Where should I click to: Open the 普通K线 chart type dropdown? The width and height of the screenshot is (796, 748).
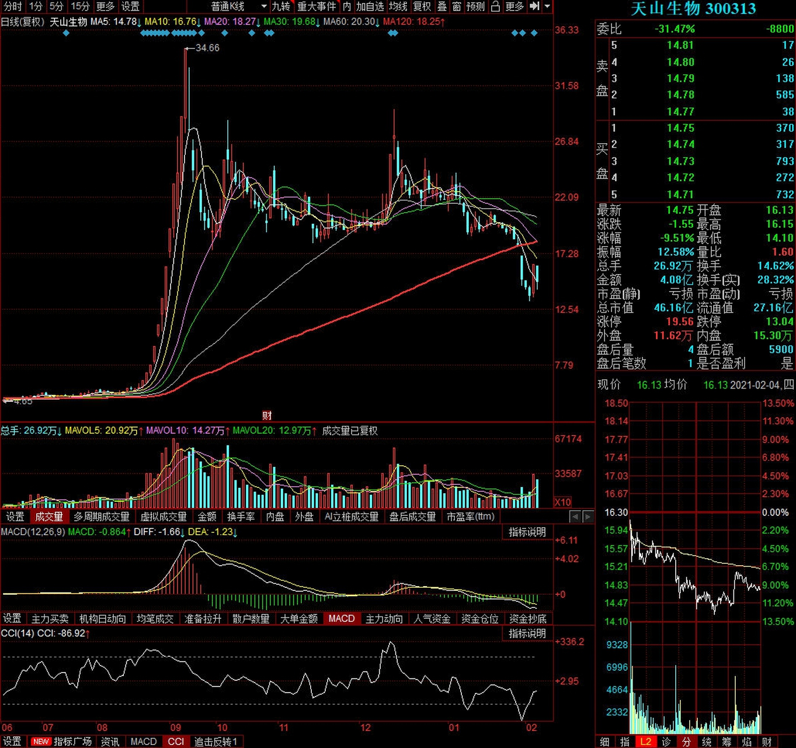[x=238, y=6]
